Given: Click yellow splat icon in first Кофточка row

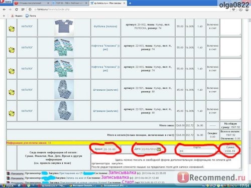Looking at the screenshot, I should tap(12, 50).
